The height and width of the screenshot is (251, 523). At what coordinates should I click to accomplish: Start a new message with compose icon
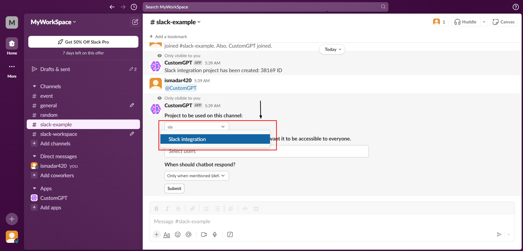click(x=135, y=22)
